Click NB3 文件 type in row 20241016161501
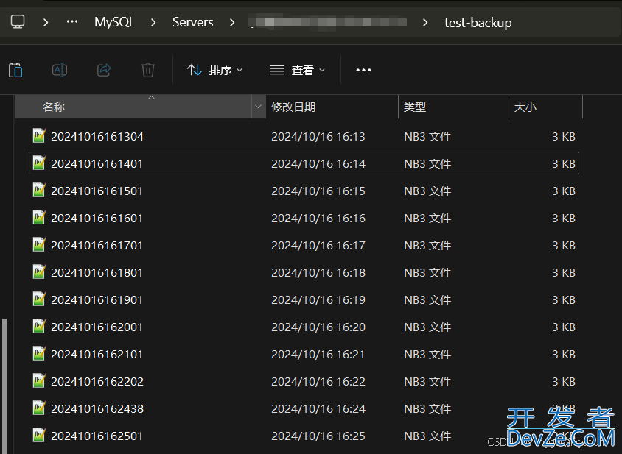 pyautogui.click(x=427, y=191)
